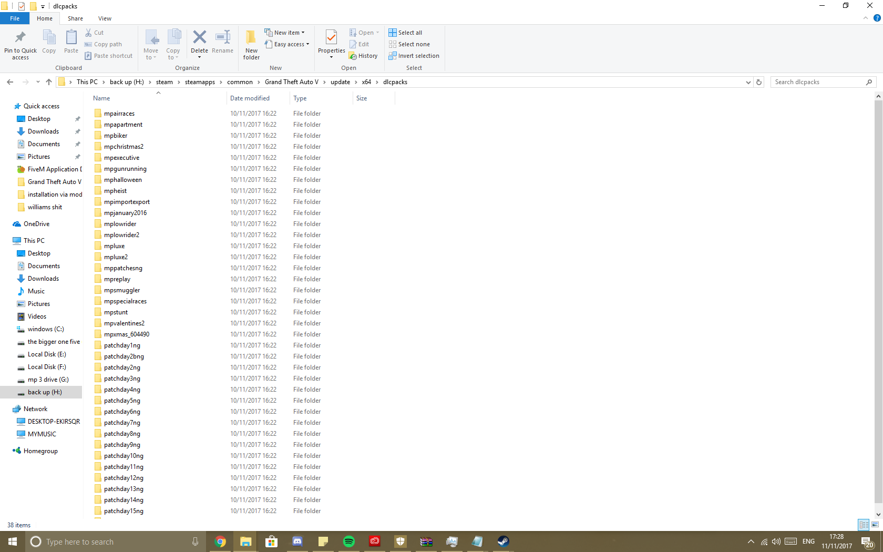
Task: Open the New item dropdown
Action: (x=284, y=33)
